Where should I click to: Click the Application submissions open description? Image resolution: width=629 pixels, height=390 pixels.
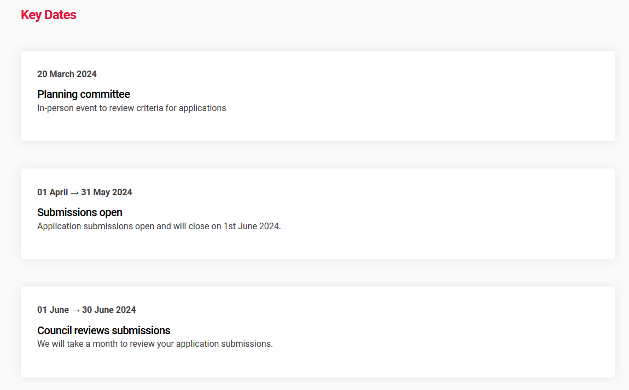[159, 226]
